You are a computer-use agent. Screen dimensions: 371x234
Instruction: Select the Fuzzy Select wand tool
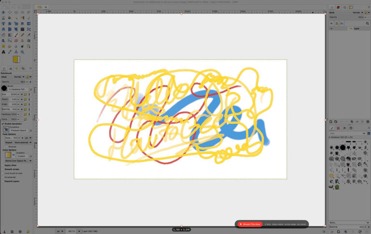(16, 18)
